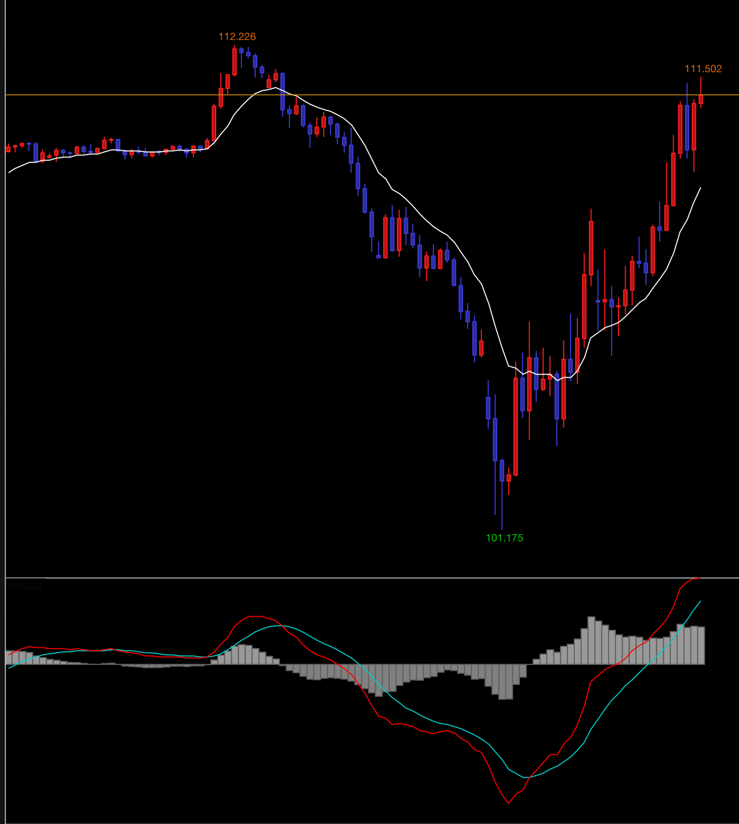This screenshot has height=824, width=739.
Task: Click the blue candle above the 101.175 low
Action: pyautogui.click(x=502, y=470)
